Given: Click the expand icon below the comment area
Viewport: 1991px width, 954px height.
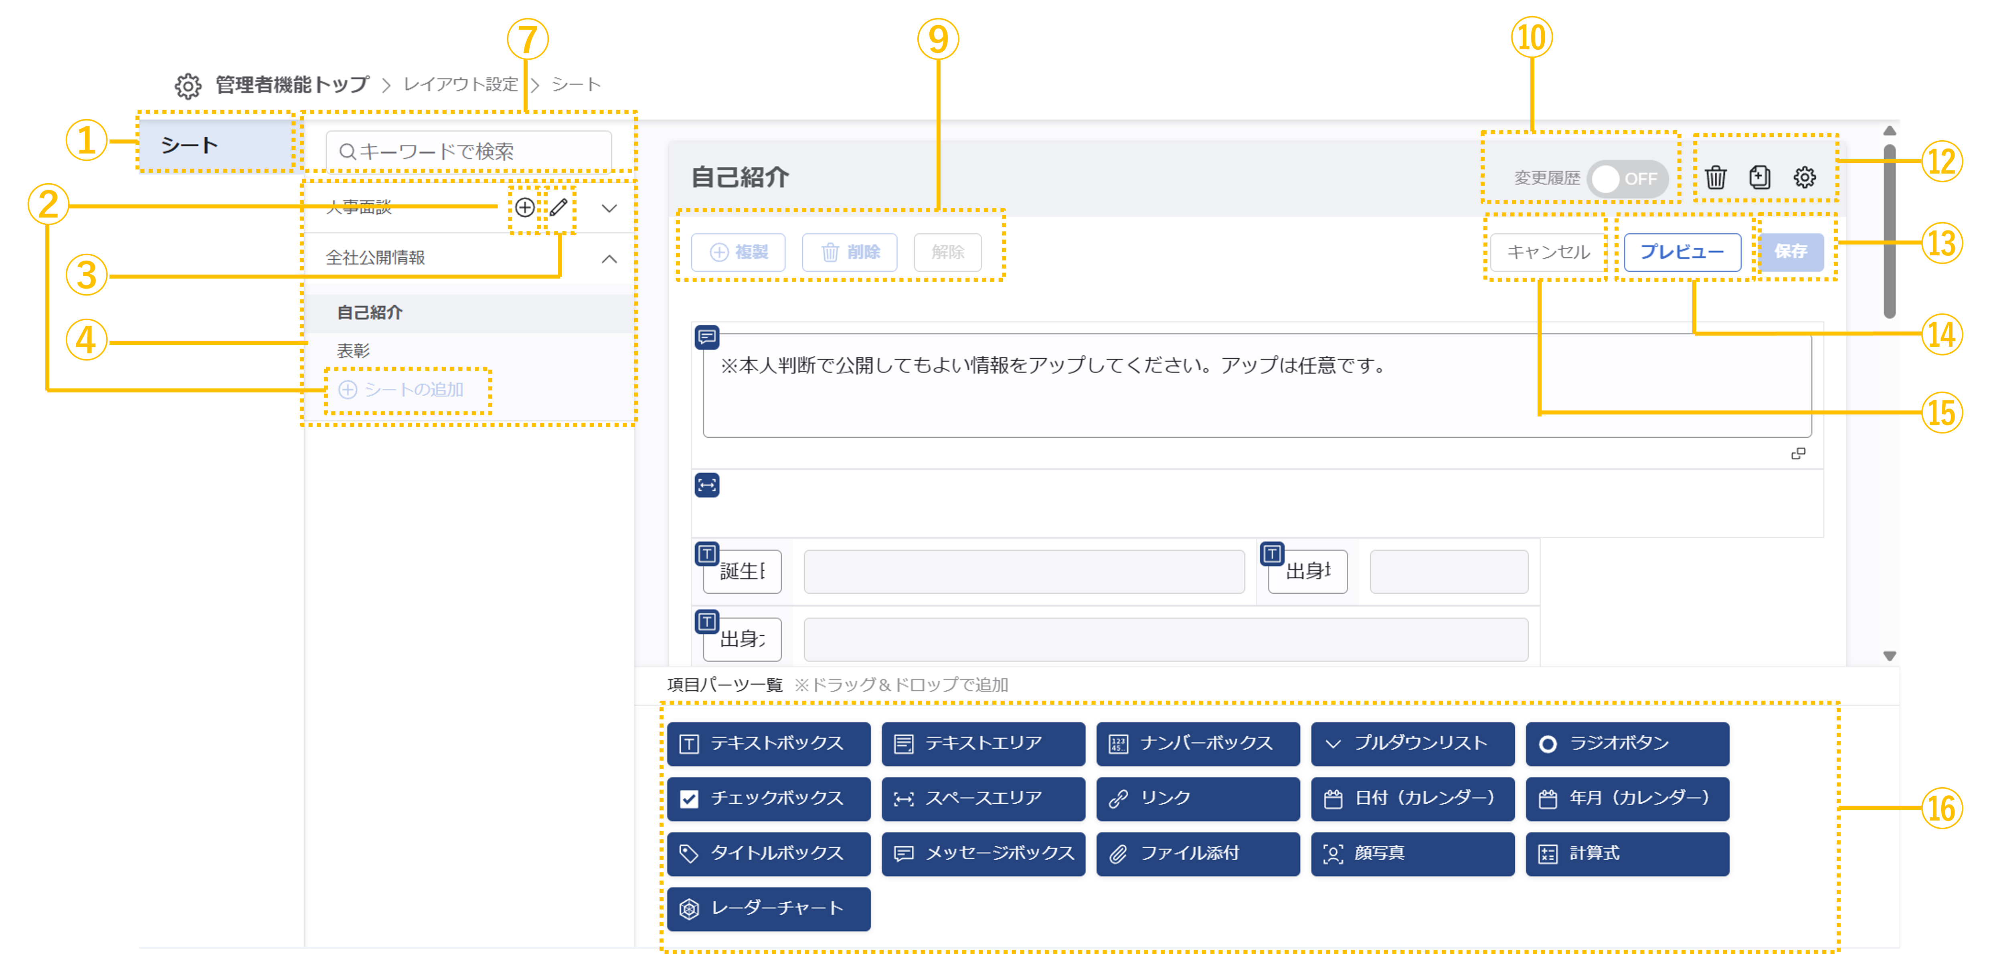Looking at the screenshot, I should 1799,453.
